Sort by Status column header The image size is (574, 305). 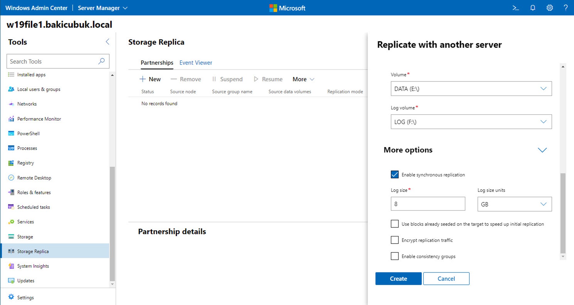[x=147, y=91]
